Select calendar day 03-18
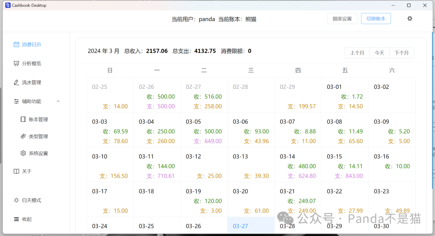The width and height of the screenshot is (435, 236). tap(157, 199)
